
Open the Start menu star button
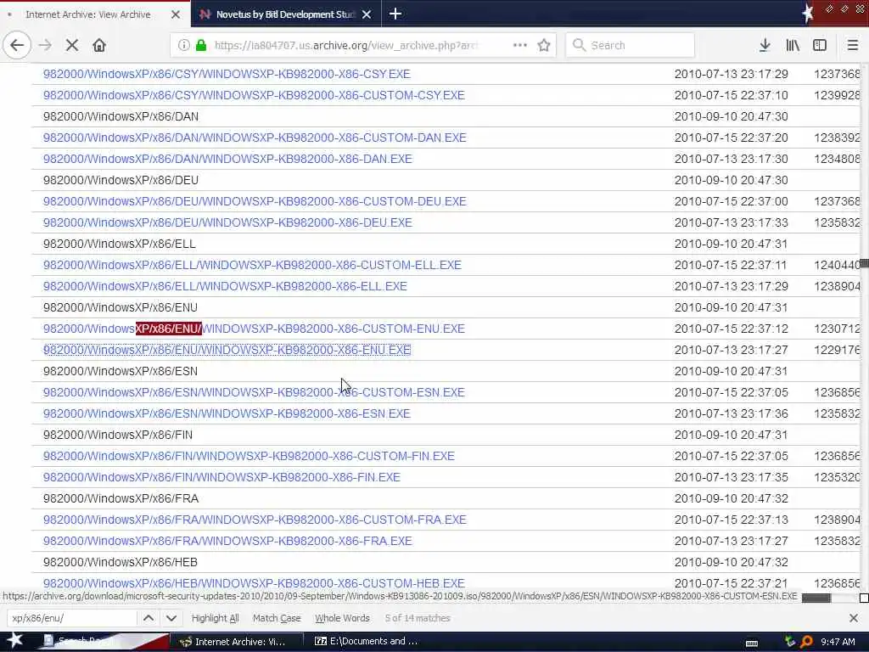(x=15, y=640)
